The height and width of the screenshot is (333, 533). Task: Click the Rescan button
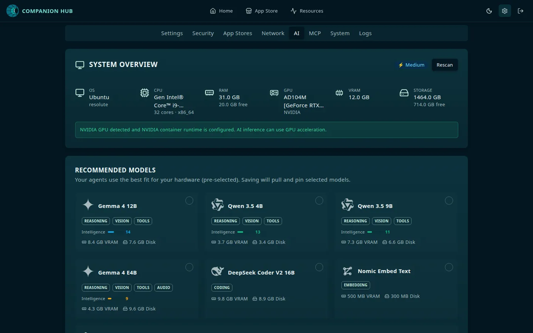445,65
